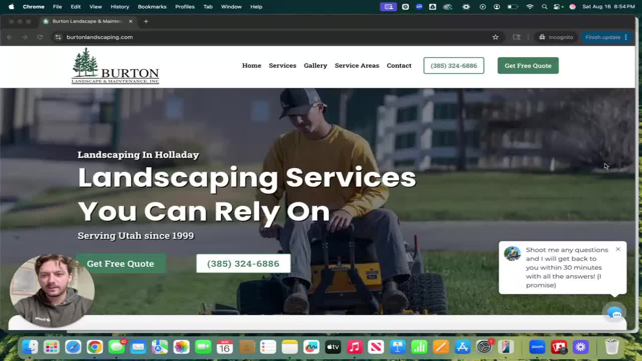Click the Wi-Fi status icon

pos(530,7)
